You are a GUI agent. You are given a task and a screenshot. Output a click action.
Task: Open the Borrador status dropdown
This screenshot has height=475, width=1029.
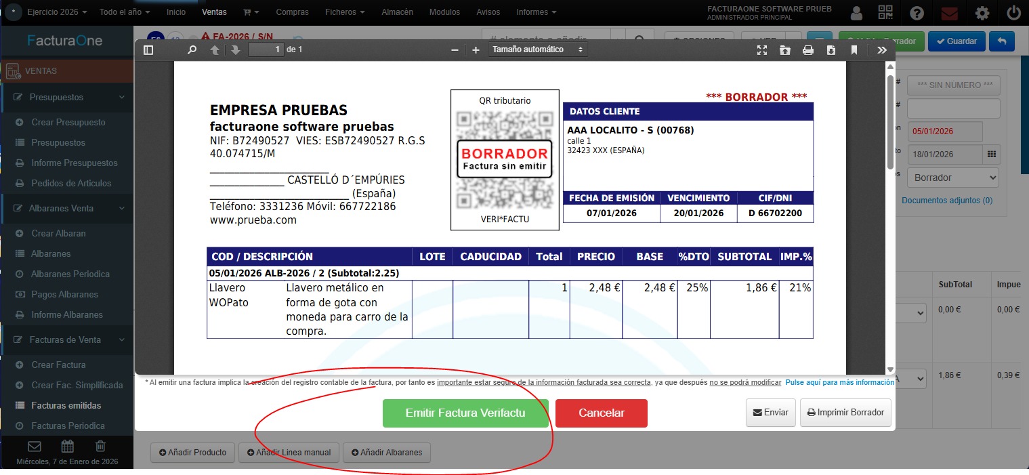[x=953, y=178]
